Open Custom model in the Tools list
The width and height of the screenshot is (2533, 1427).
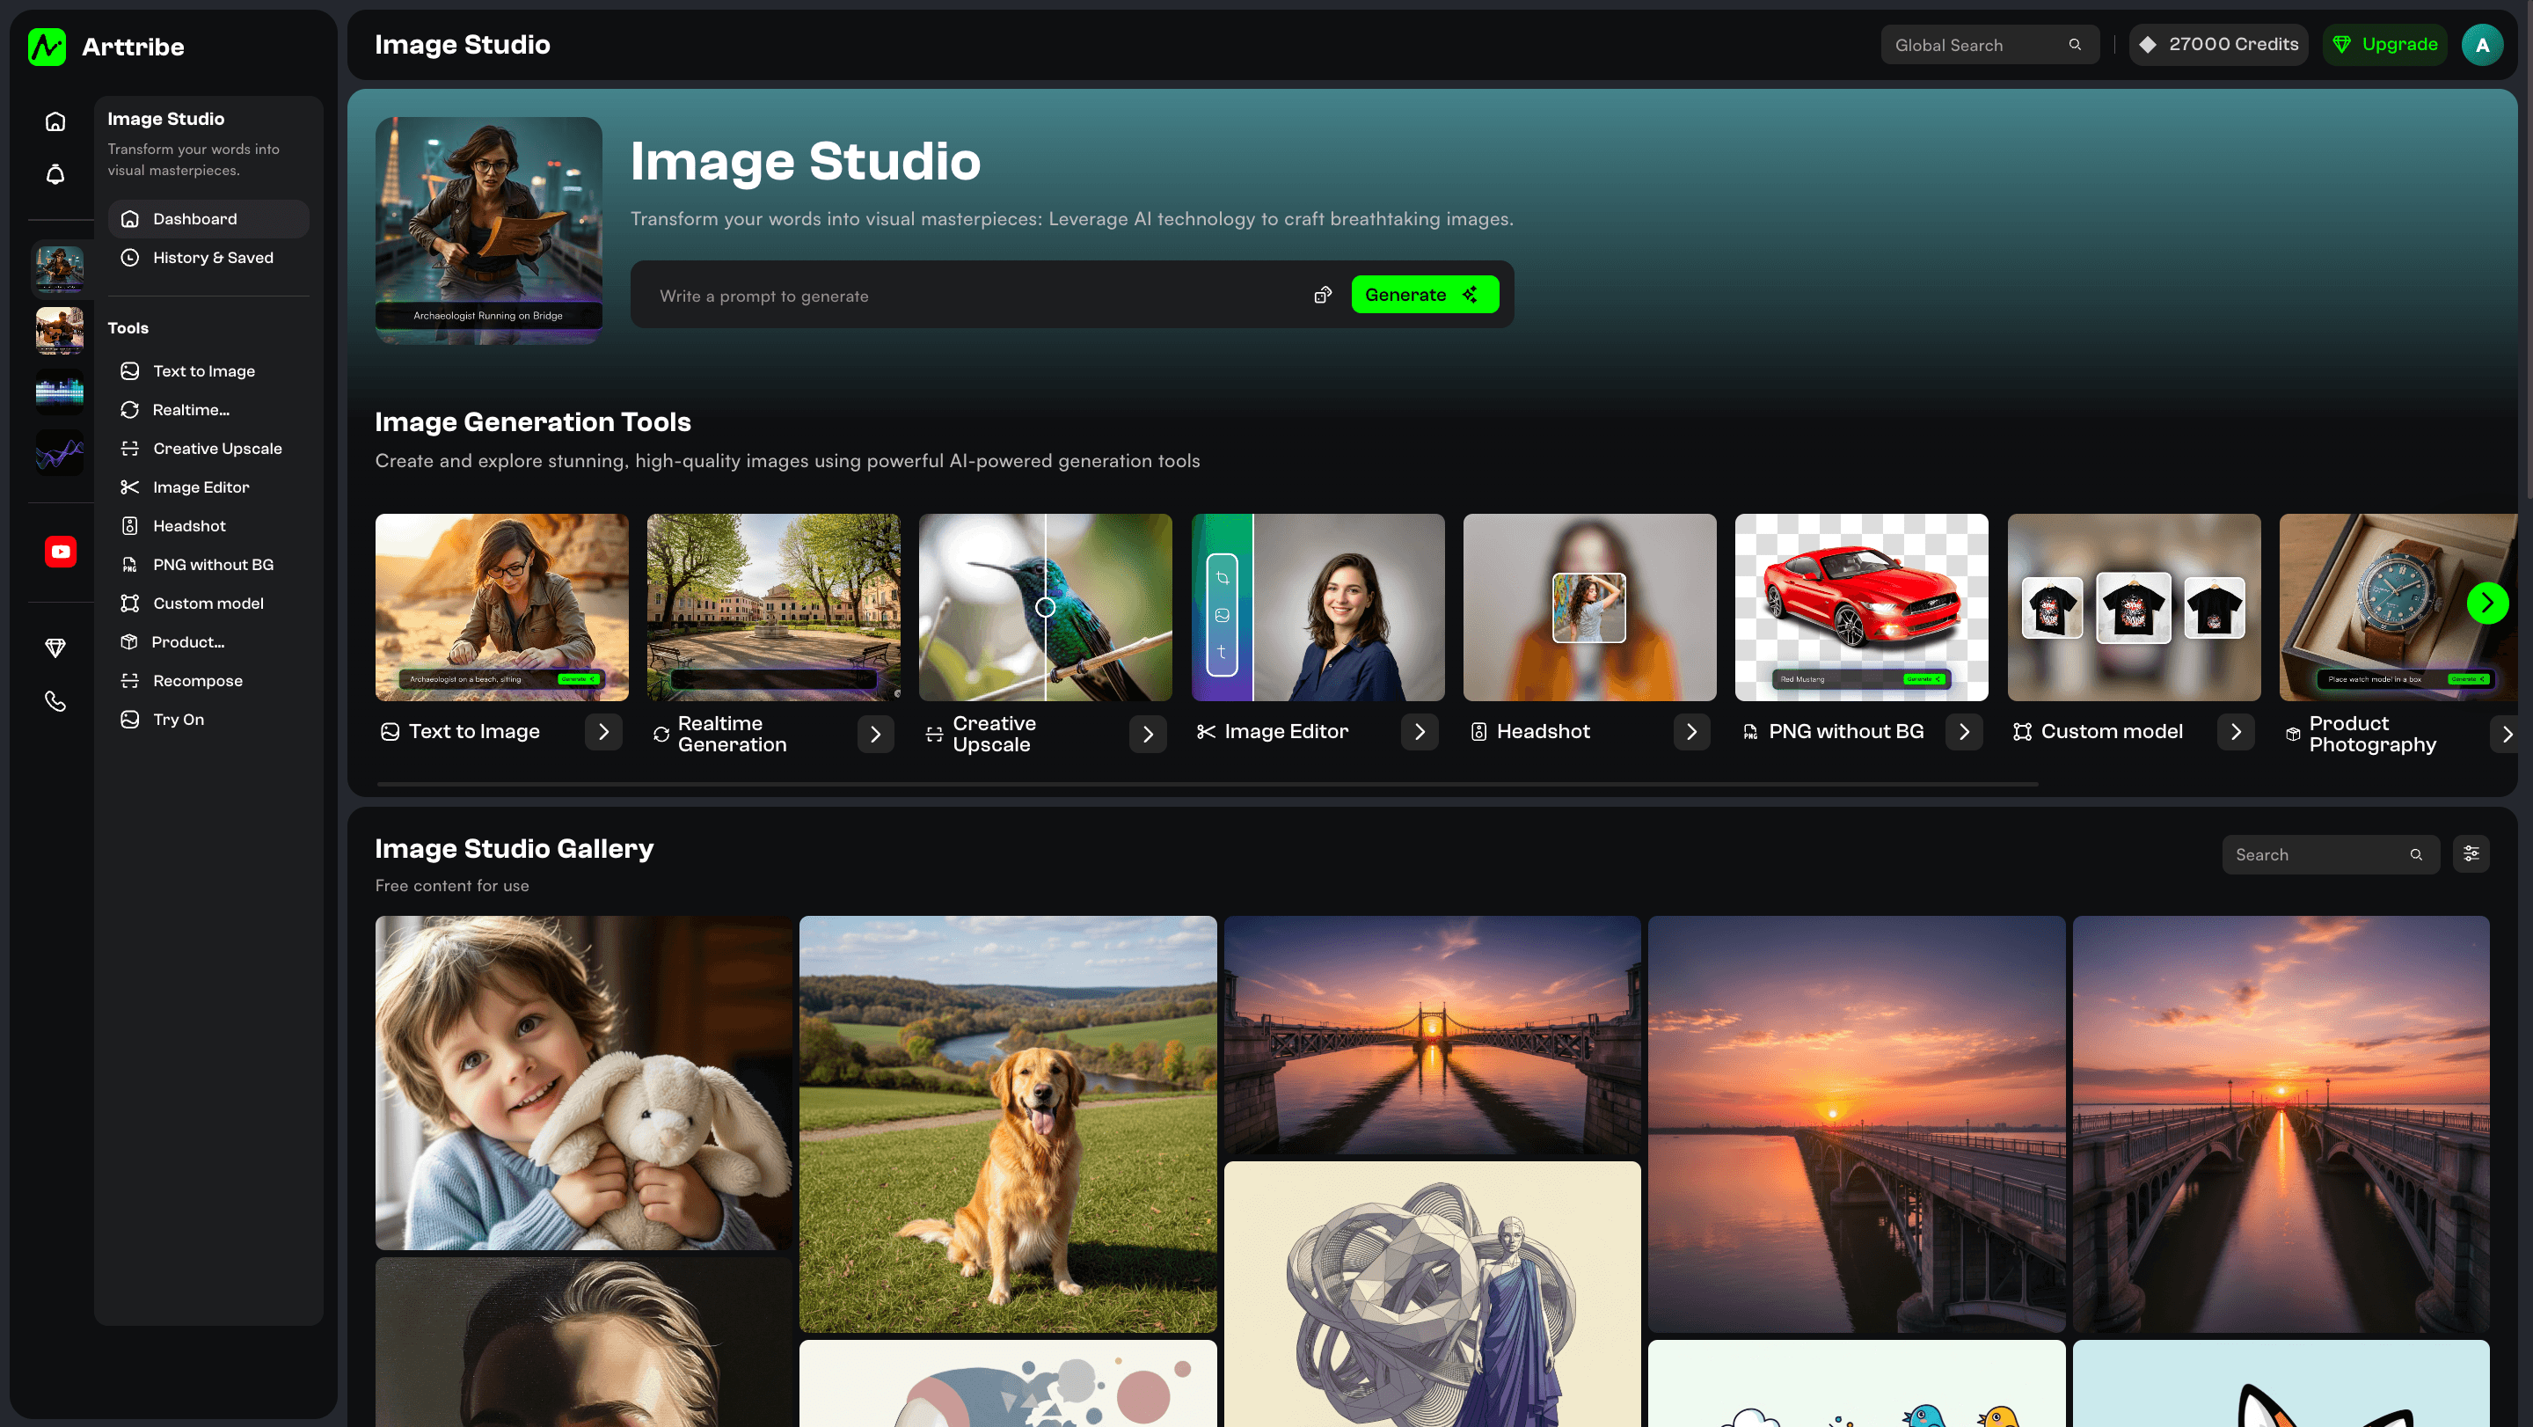tap(208, 603)
